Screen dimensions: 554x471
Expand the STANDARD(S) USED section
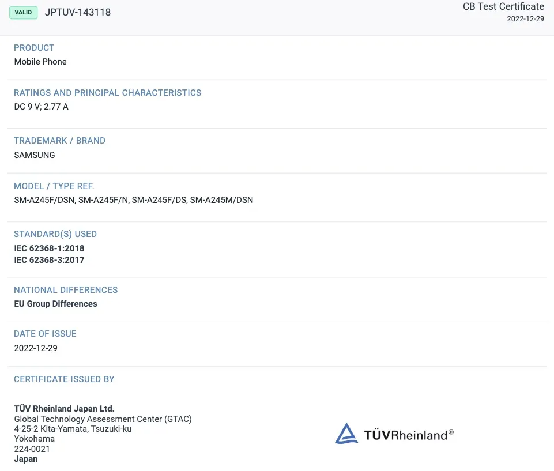coord(55,234)
